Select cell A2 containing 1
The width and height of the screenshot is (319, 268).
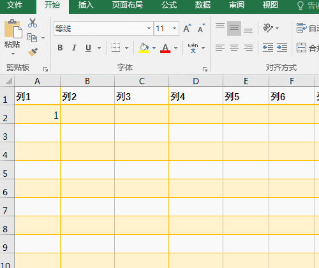(38, 114)
